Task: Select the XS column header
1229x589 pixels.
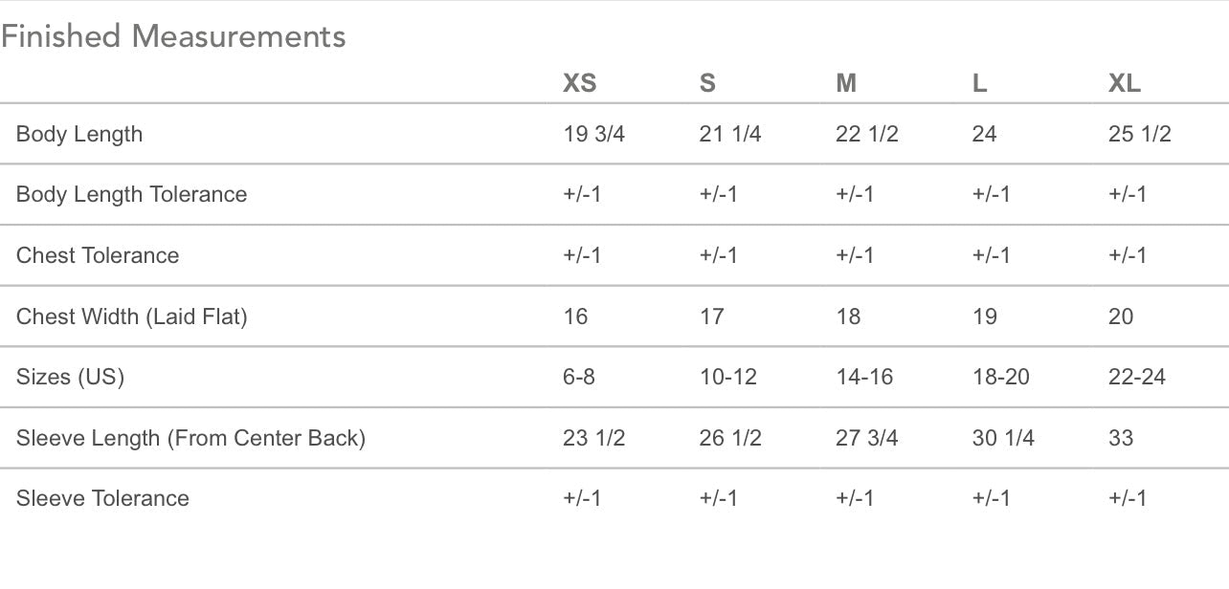Action: coord(579,83)
